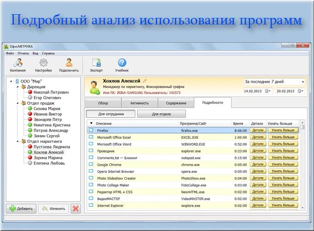The height and width of the screenshot is (231, 314).
Task: Open the 14.02.2013 date calendar dropdown
Action: (x=268, y=91)
